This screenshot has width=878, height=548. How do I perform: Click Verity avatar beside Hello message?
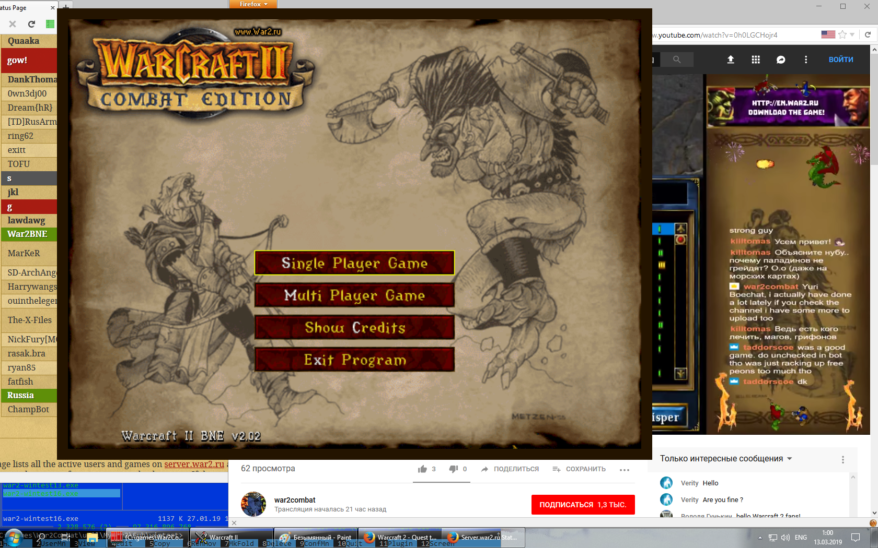point(666,483)
